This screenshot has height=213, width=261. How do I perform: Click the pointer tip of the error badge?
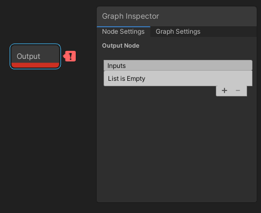(x=64, y=56)
